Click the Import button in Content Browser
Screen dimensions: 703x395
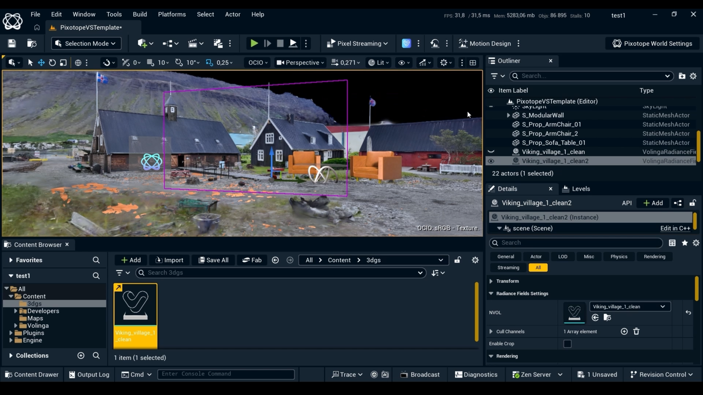pyautogui.click(x=169, y=260)
